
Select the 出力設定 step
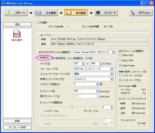click(76, 13)
